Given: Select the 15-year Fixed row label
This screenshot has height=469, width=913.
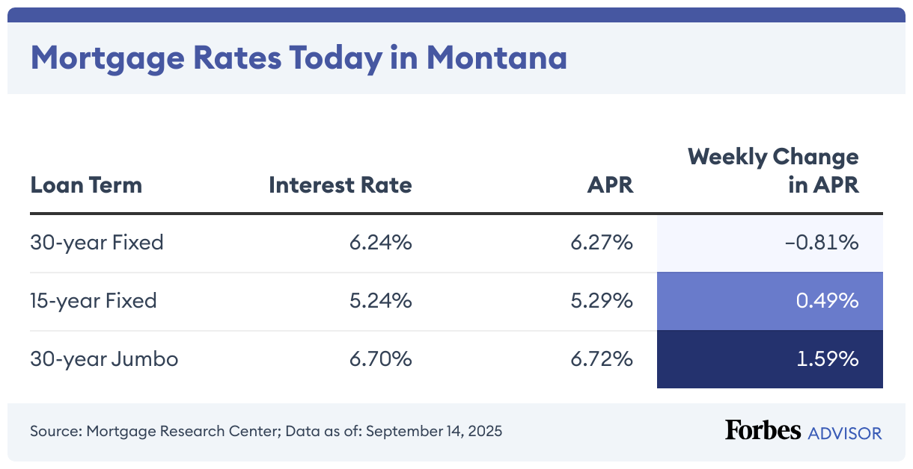Looking at the screenshot, I should point(94,301).
